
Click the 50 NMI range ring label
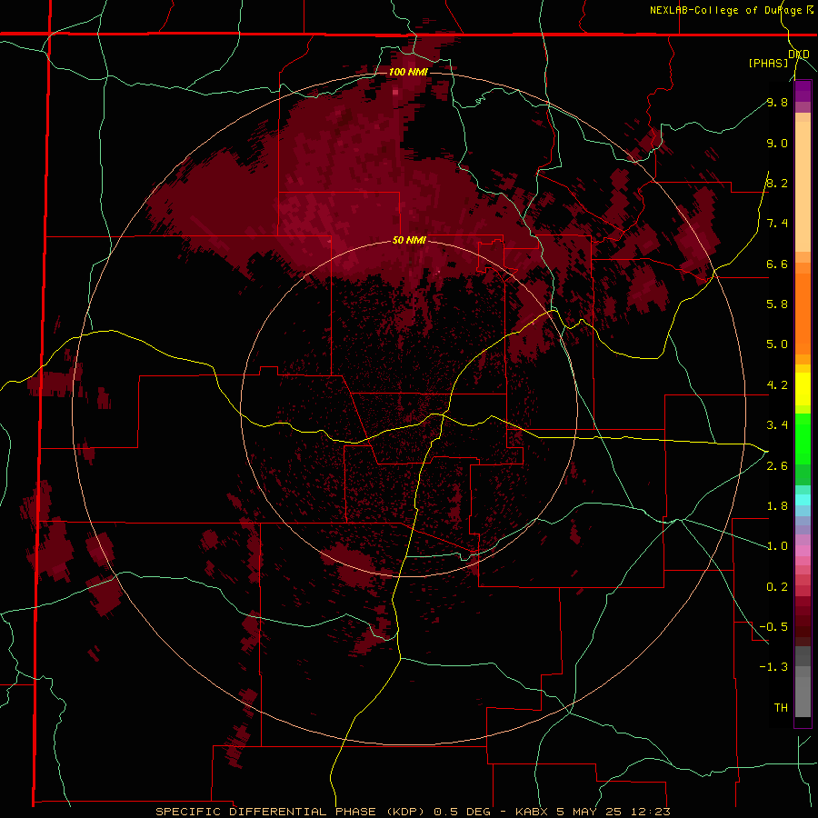(x=409, y=240)
